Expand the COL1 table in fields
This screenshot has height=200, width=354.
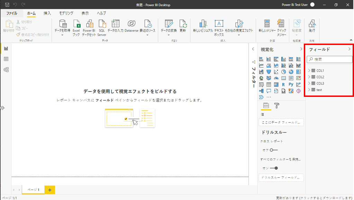pos(309,71)
